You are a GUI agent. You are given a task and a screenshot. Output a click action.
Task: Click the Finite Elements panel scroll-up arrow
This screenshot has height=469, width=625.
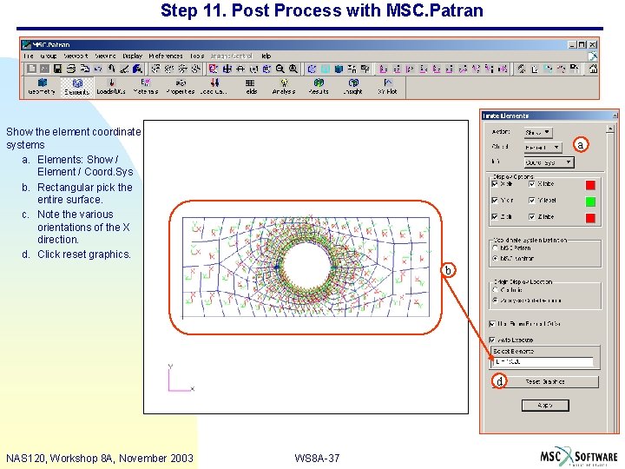[x=610, y=129]
